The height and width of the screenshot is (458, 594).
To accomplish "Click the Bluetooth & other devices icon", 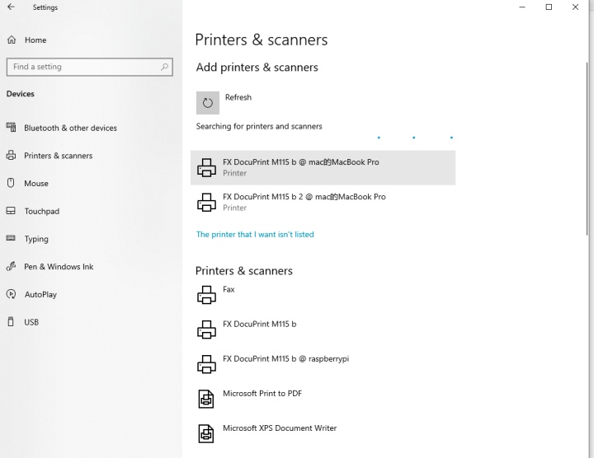I will tap(11, 128).
